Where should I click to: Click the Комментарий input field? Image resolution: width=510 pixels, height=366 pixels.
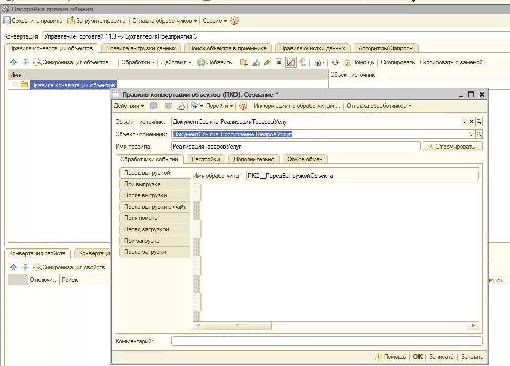326,341
